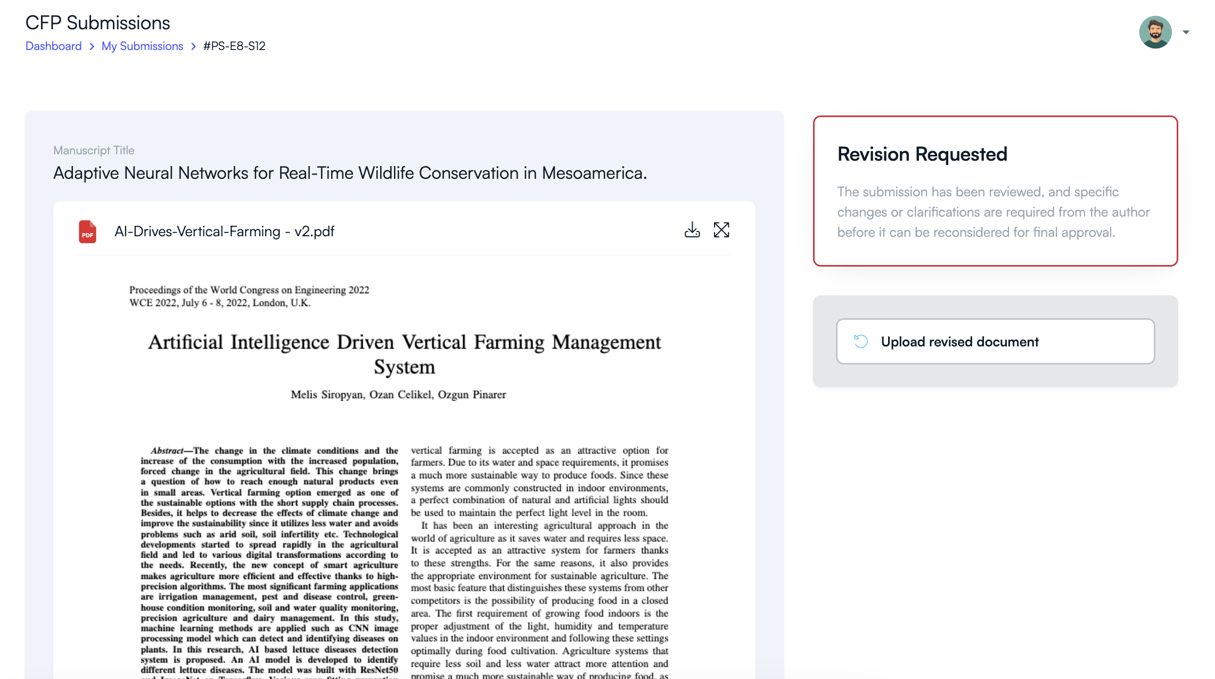Click the red PDF file icon

click(x=88, y=231)
